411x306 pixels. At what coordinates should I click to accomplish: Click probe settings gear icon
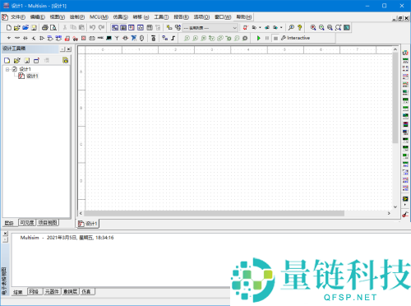click(x=245, y=38)
